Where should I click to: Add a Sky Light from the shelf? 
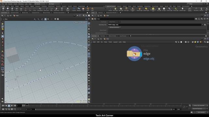click(x=159, y=9)
